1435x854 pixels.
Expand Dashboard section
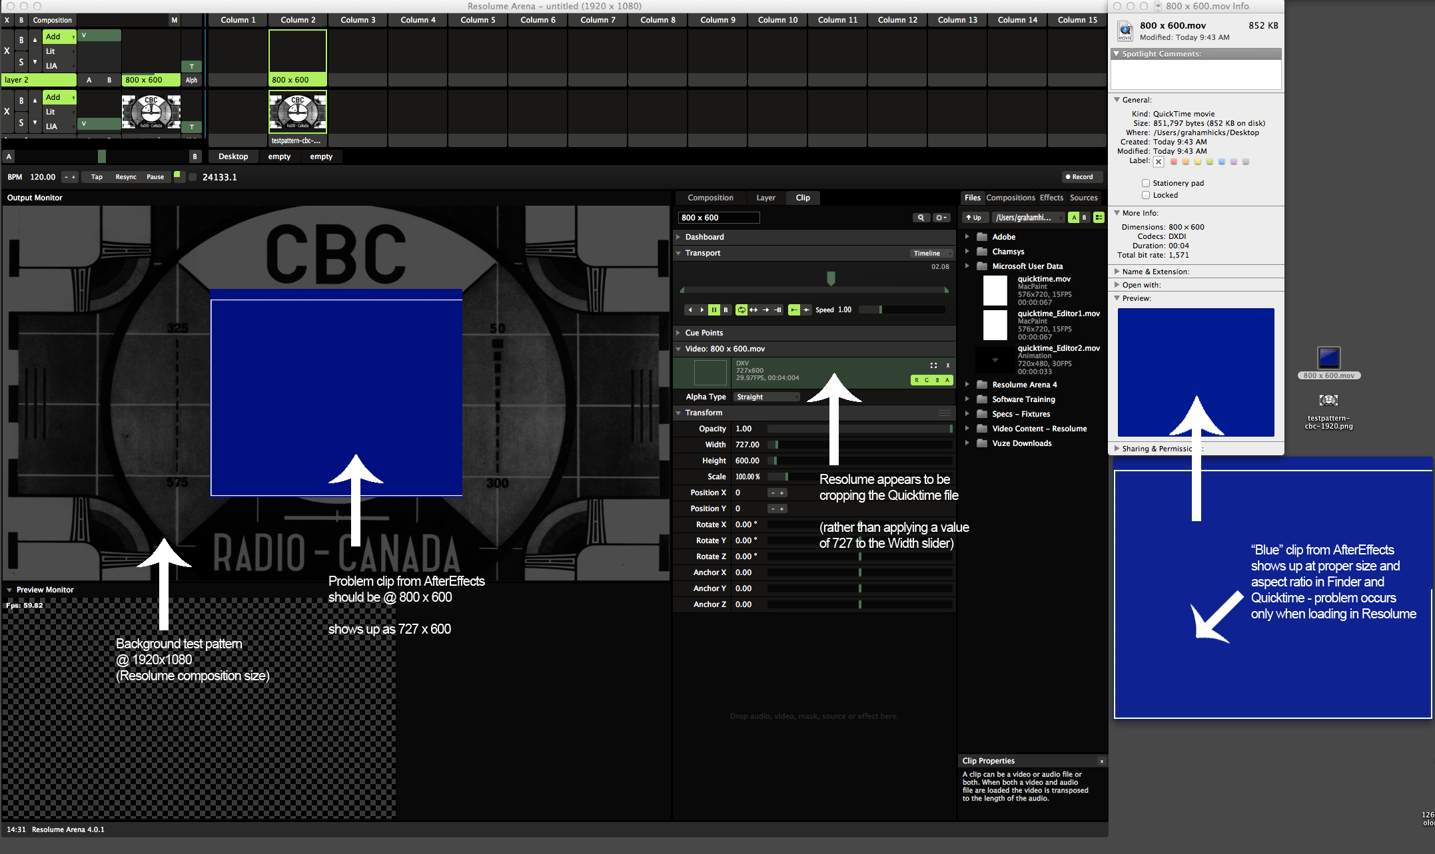678,237
